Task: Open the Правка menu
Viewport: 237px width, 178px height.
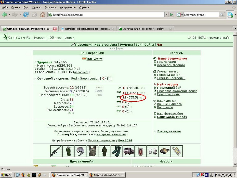Action: coord(16,7)
